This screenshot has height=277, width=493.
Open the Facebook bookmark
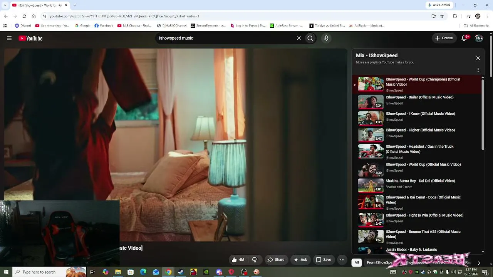pyautogui.click(x=104, y=26)
